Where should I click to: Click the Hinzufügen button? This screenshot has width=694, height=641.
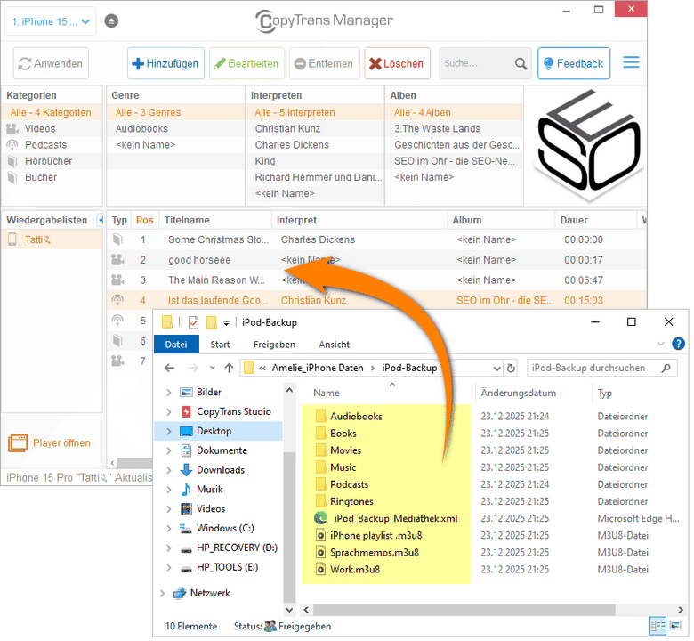[165, 64]
